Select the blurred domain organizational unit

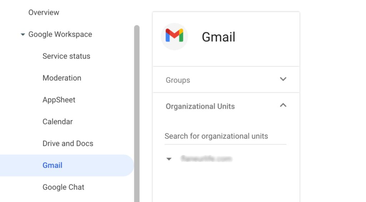206,159
